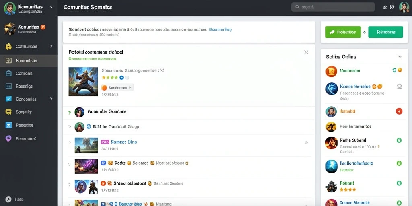Click the Konan Rionatee name

tap(355, 86)
